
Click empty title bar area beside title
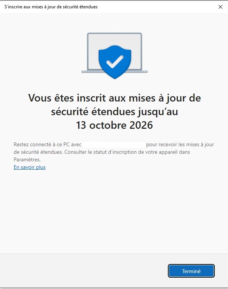point(157,7)
